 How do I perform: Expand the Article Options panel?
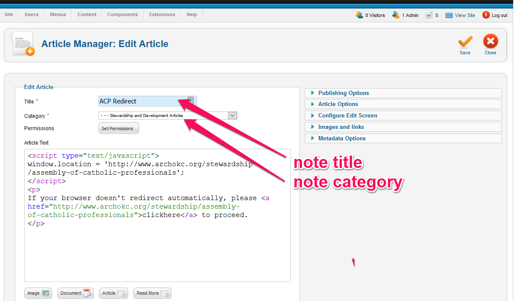403,104
